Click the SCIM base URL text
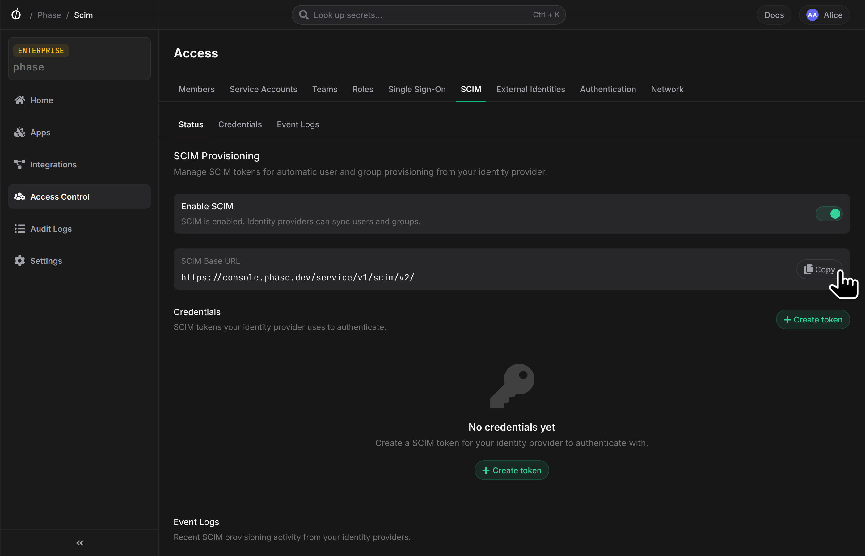865x556 pixels. (297, 277)
